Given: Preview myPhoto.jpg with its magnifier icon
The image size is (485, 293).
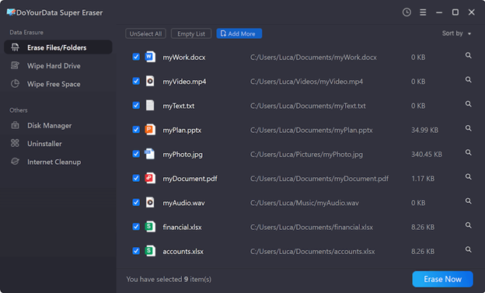Looking at the screenshot, I should [x=469, y=152].
